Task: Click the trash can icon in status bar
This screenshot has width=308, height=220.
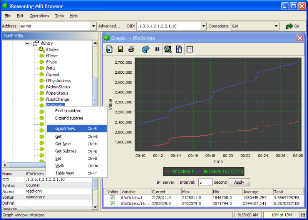Action: [x=303, y=215]
